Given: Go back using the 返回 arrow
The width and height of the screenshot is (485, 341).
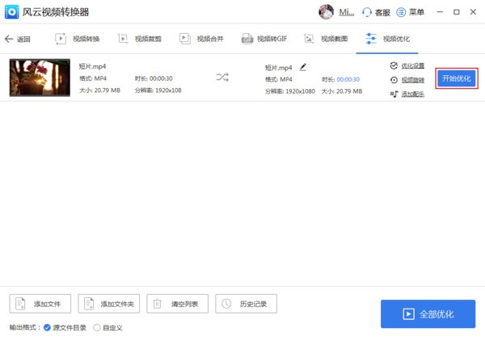Looking at the screenshot, I should pos(17,39).
